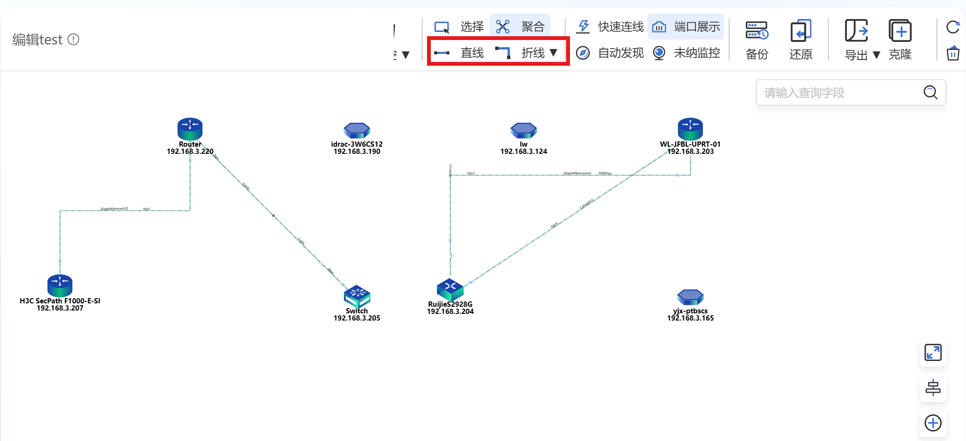Click the info icon beside 编辑test
The width and height of the screenshot is (966, 441).
point(73,39)
